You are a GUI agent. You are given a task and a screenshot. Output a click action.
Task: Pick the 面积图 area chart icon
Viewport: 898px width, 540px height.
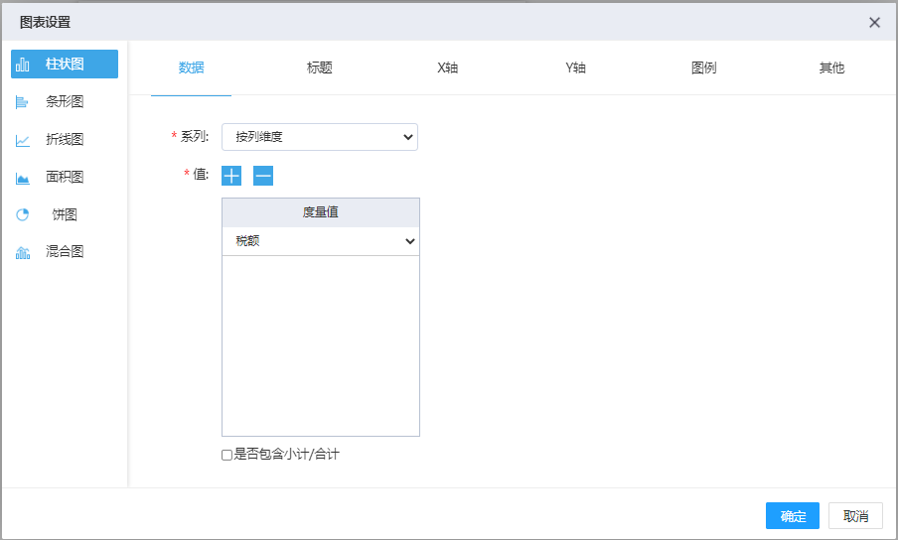22,178
